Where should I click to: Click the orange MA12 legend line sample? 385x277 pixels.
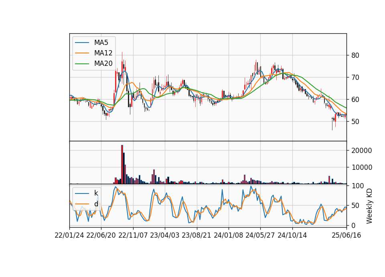coord(82,53)
